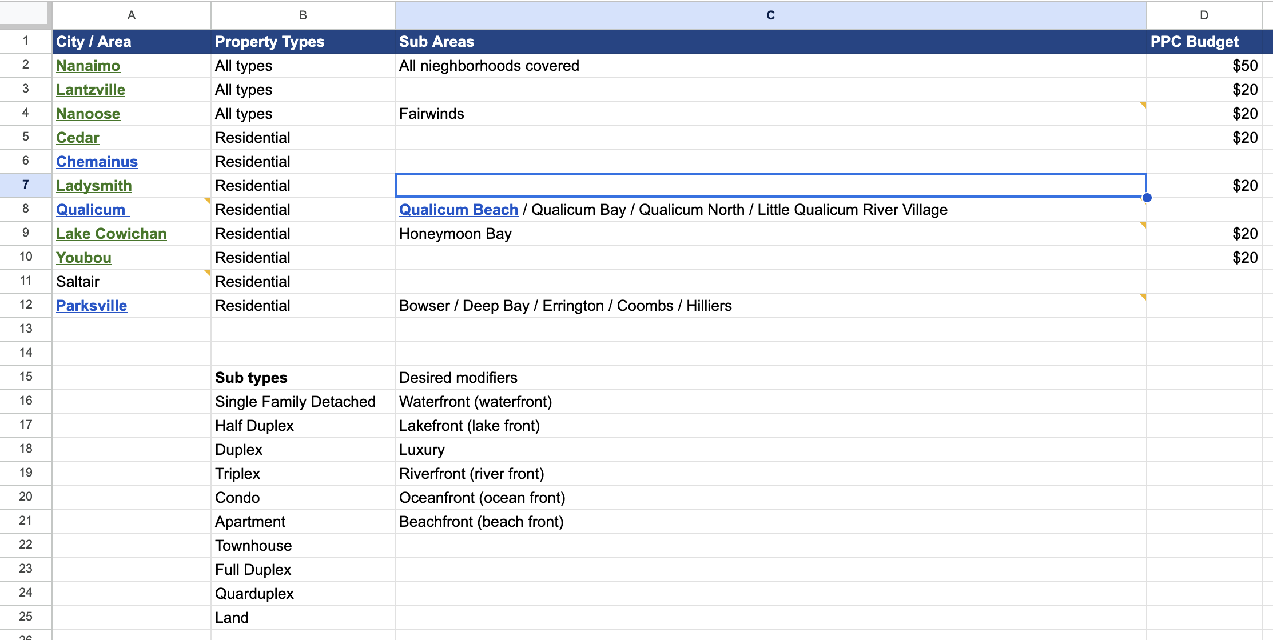Open the Chemainus link in column A

click(x=97, y=162)
